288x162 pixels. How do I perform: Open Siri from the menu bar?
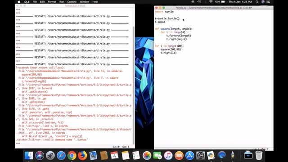tap(263, 2)
